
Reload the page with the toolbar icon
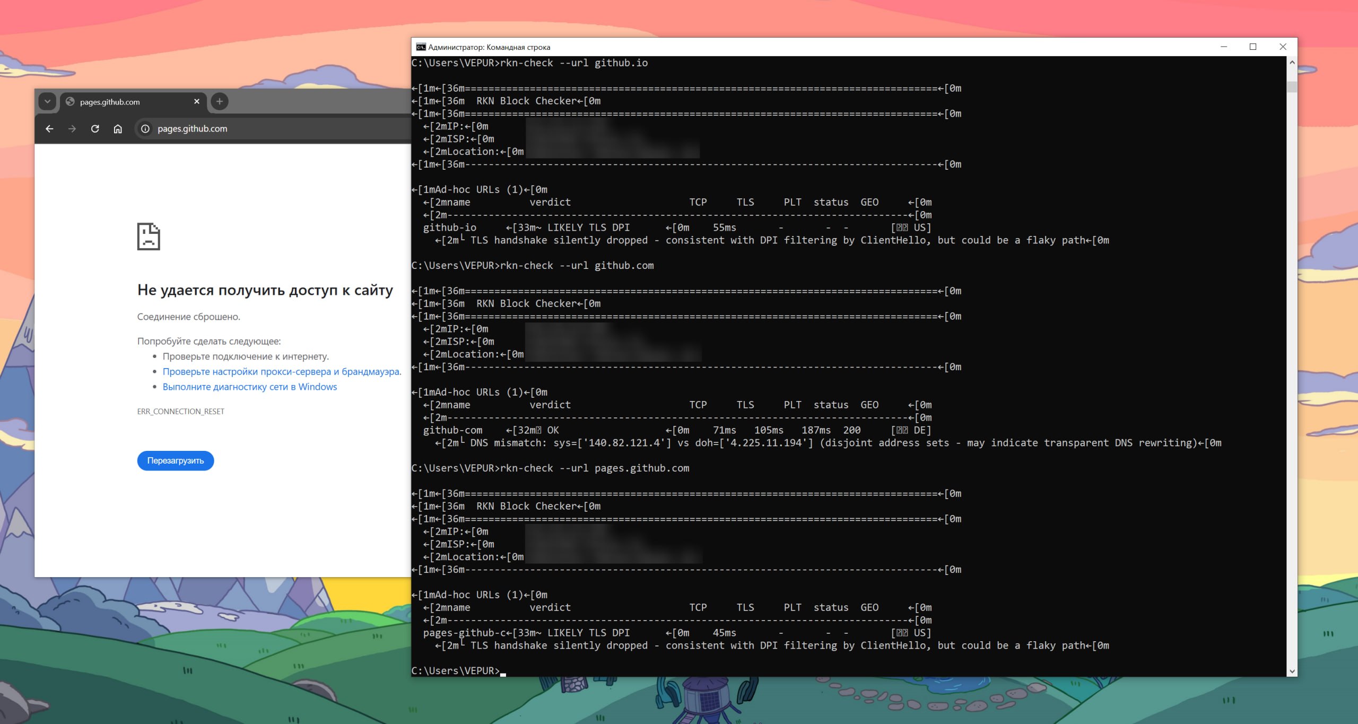pyautogui.click(x=95, y=129)
